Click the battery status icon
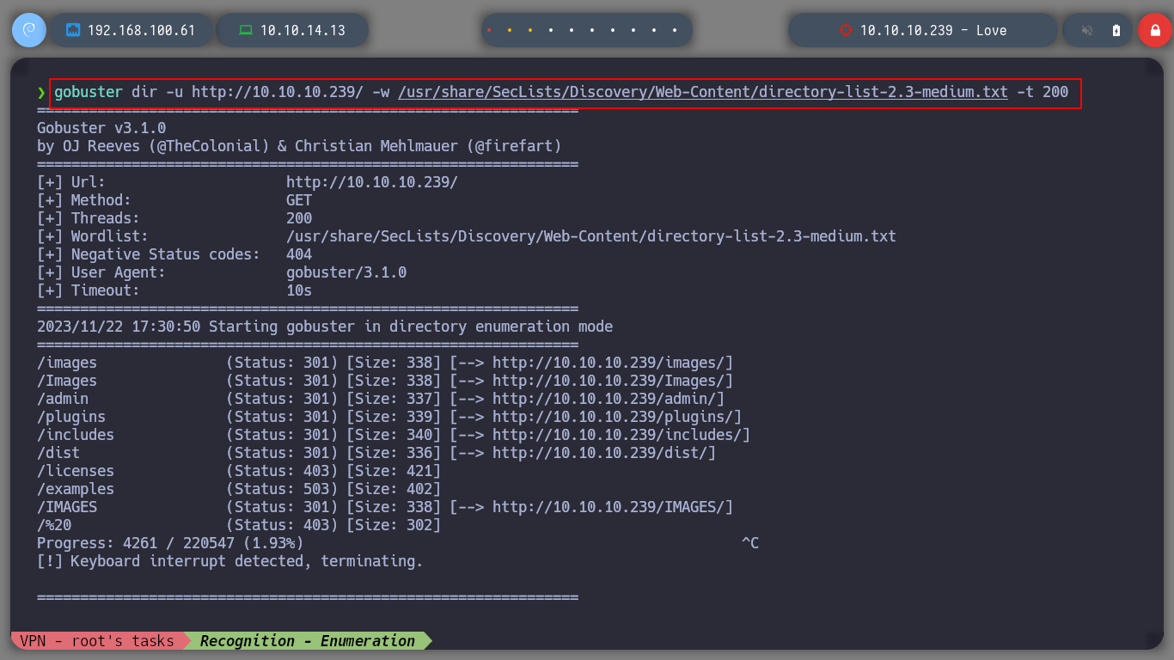This screenshot has height=660, width=1174. 1116,30
